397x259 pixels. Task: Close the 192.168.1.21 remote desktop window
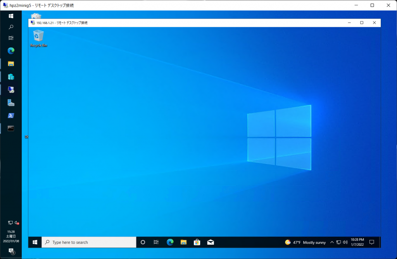coord(375,23)
